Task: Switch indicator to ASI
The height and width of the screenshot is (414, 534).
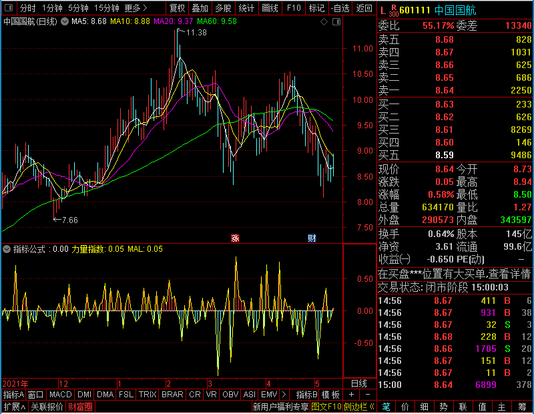Action: [x=250, y=395]
